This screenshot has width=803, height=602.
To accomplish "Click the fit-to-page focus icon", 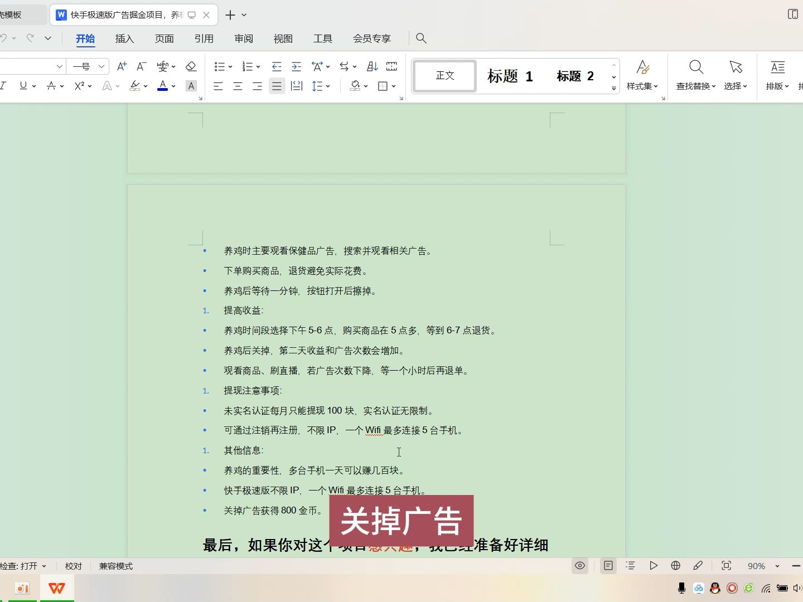I will tap(726, 566).
